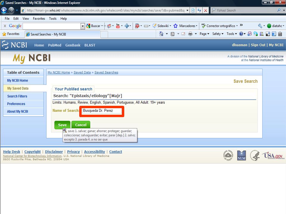This screenshot has width=286, height=214.
Task: Expand the address bar URL dropdown
Action: (187, 10)
